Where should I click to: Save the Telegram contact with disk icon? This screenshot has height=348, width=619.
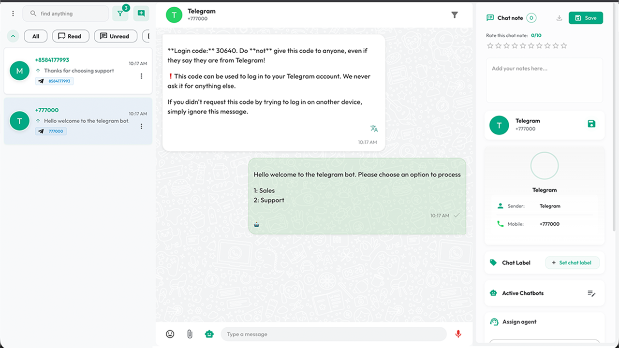click(x=591, y=124)
